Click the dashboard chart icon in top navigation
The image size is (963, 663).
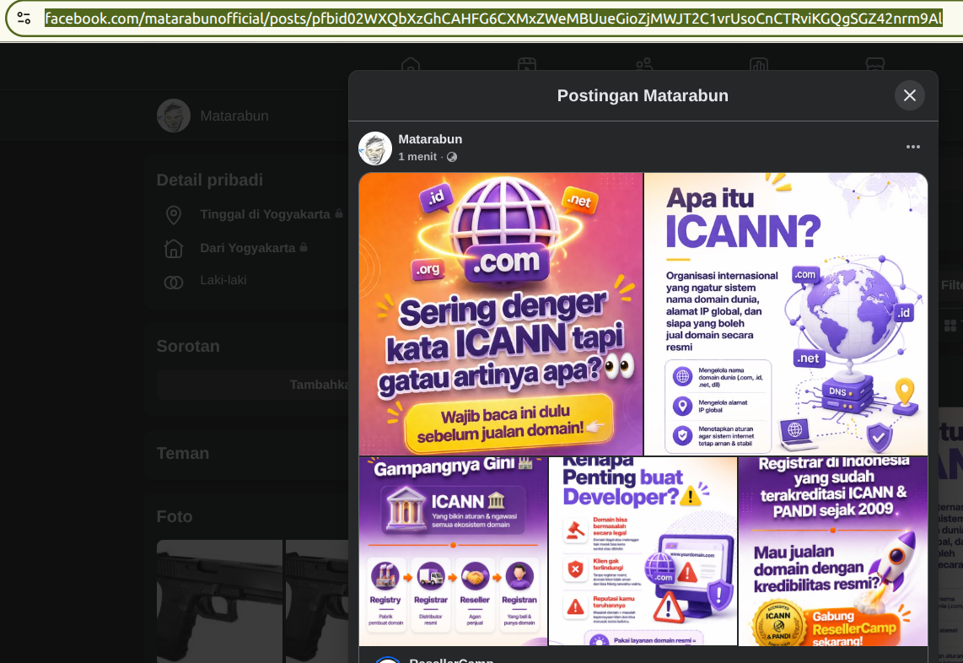click(x=759, y=64)
